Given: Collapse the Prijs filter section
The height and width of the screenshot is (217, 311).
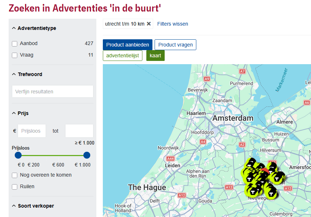Looking at the screenshot, I should (14, 113).
